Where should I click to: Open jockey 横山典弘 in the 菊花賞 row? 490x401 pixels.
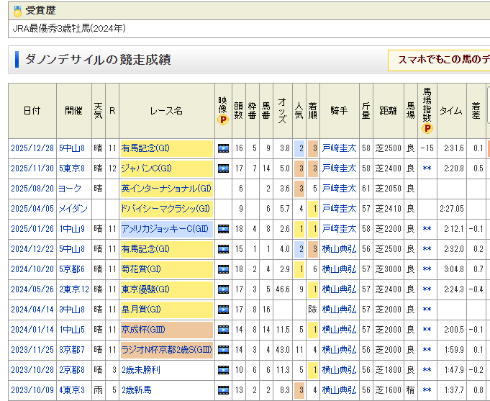coord(338,269)
